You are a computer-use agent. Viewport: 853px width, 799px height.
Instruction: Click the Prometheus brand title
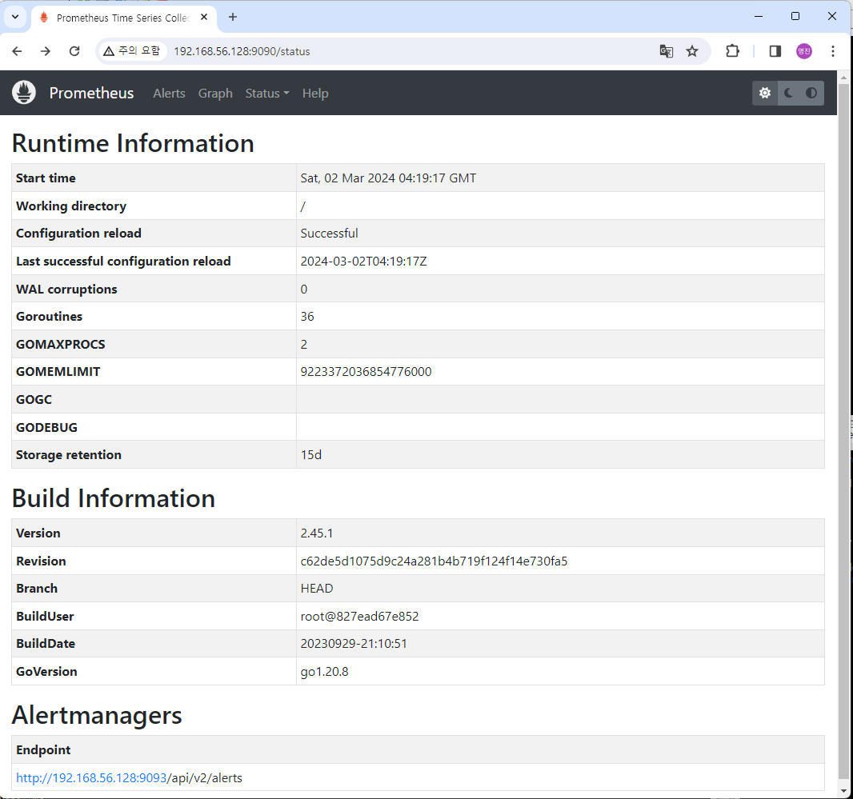(x=91, y=93)
